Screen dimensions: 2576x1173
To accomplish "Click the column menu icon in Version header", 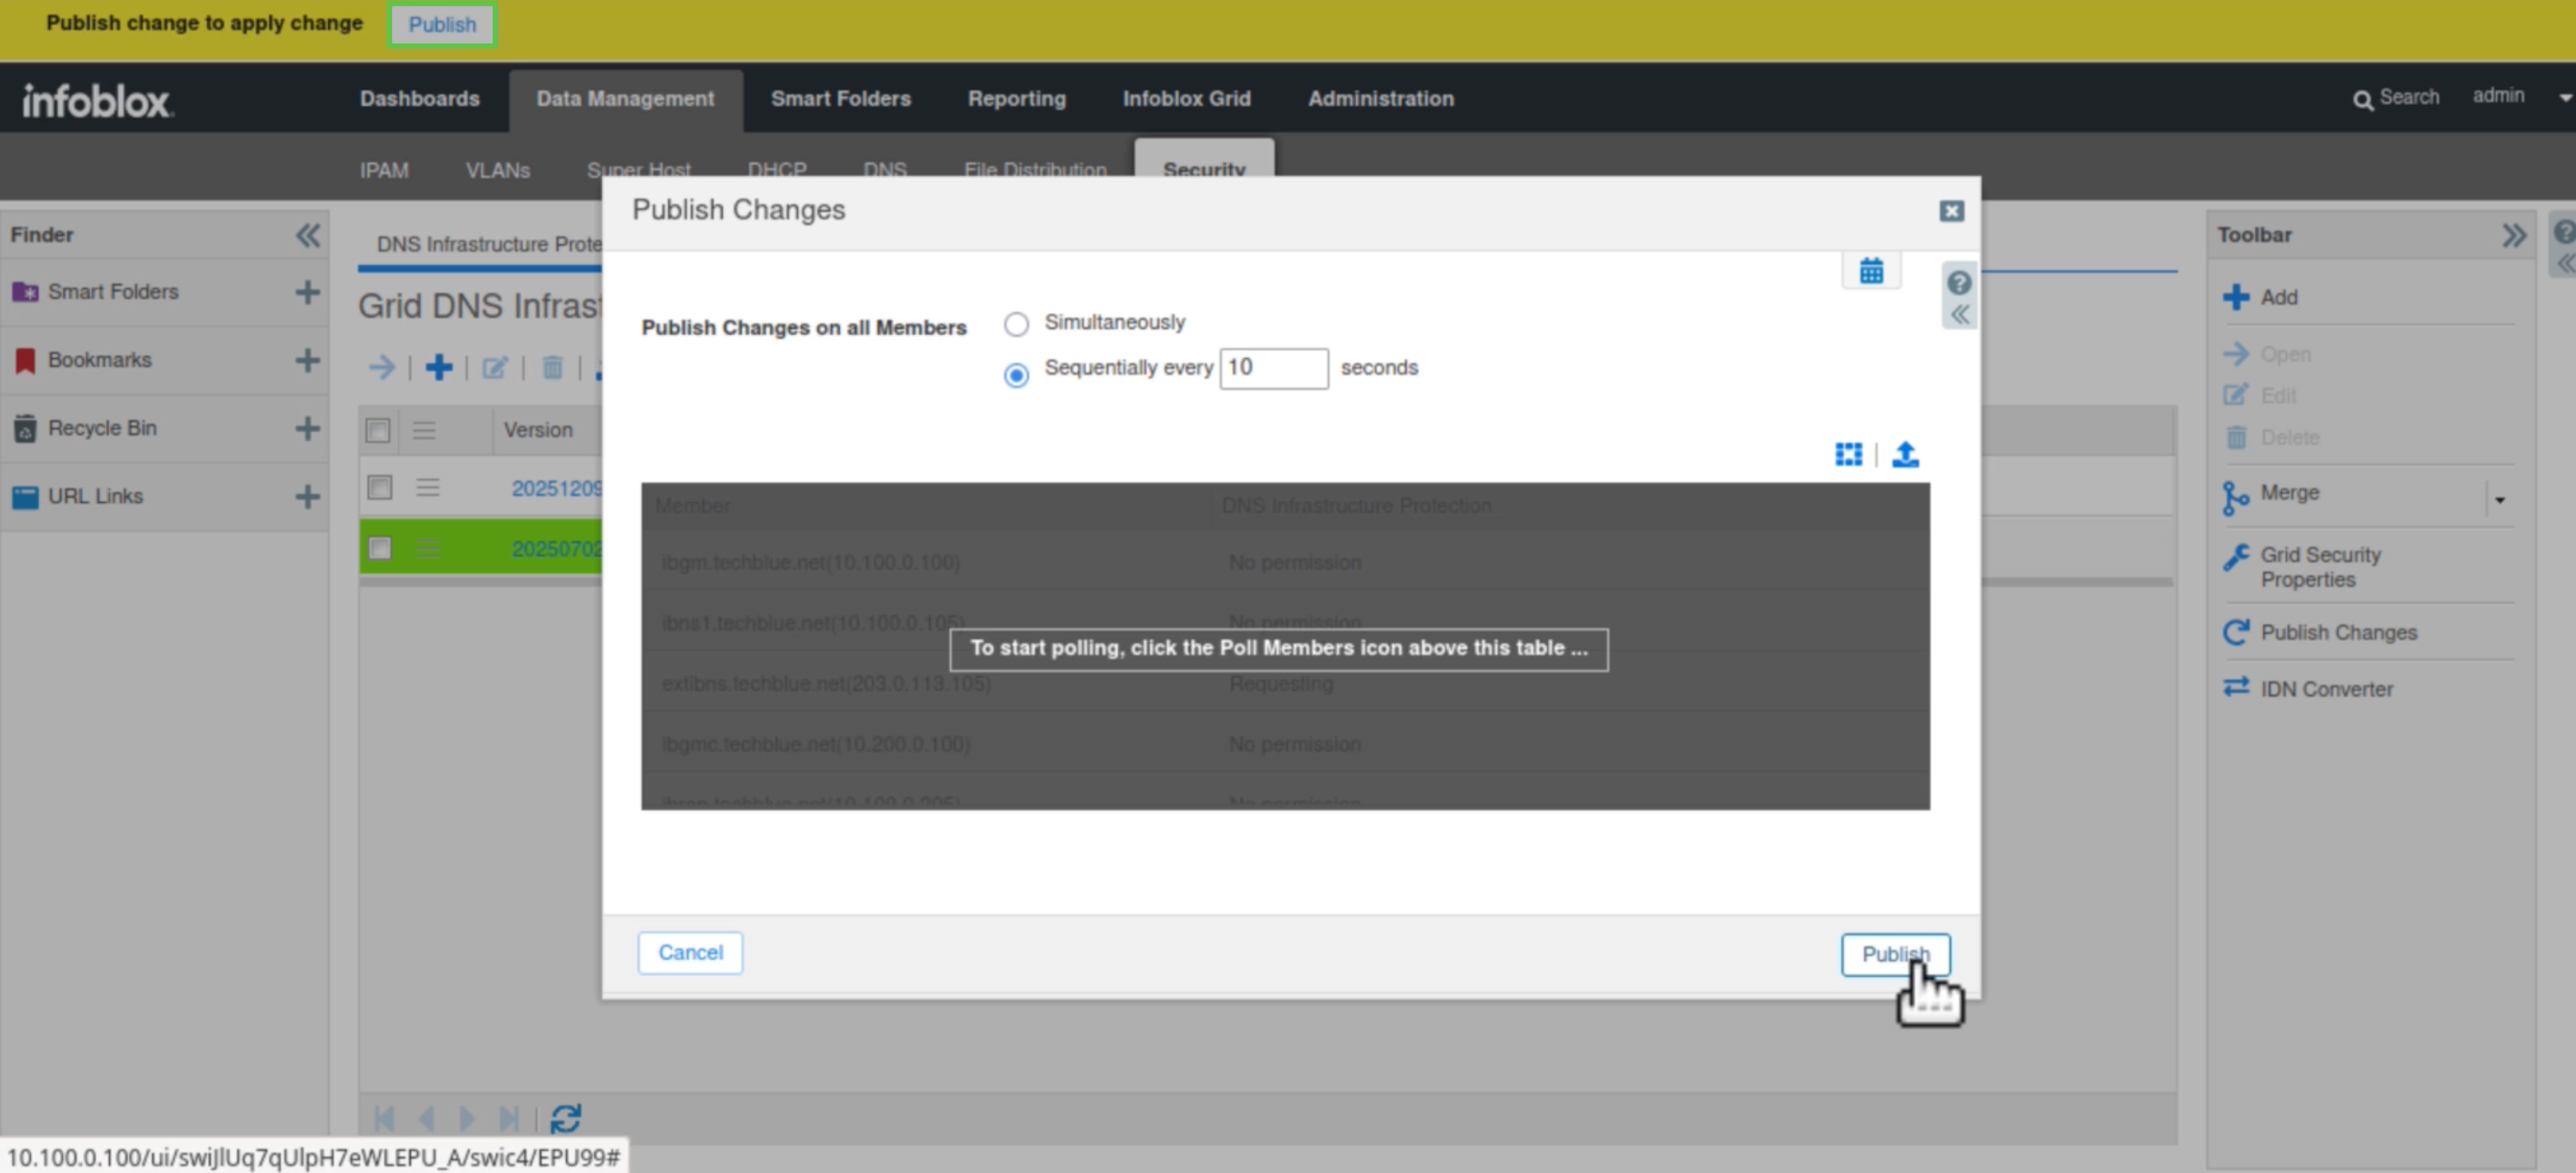I will pyautogui.click(x=424, y=430).
